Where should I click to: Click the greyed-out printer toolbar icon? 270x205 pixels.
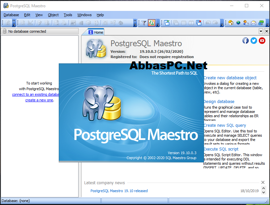[x=64, y=23]
